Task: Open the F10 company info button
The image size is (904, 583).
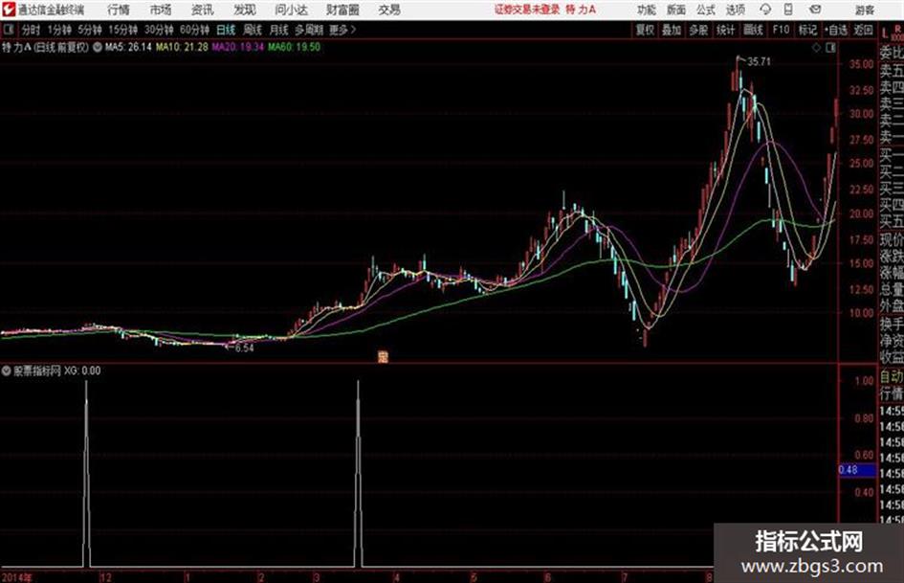Action: 781,30
